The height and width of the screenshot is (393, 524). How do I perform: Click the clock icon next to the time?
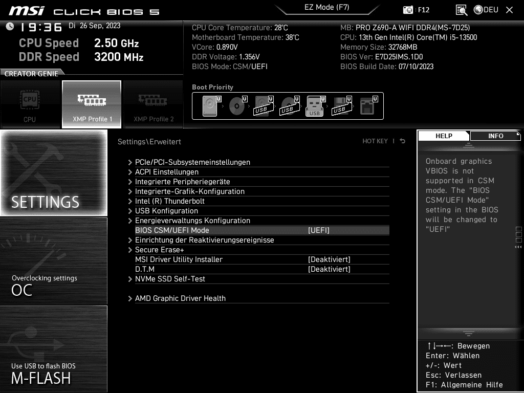(x=10, y=26)
